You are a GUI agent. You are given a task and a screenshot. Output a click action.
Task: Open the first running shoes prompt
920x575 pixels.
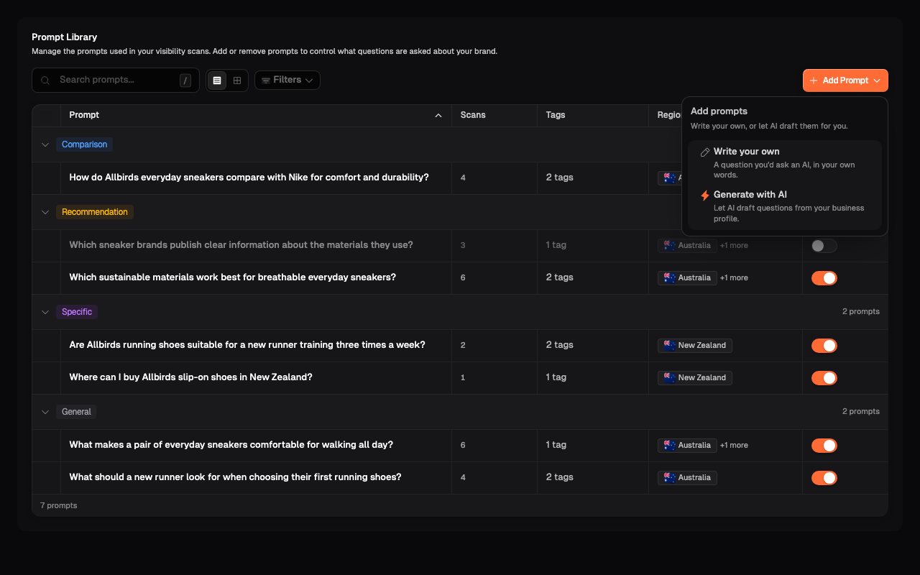pos(235,477)
